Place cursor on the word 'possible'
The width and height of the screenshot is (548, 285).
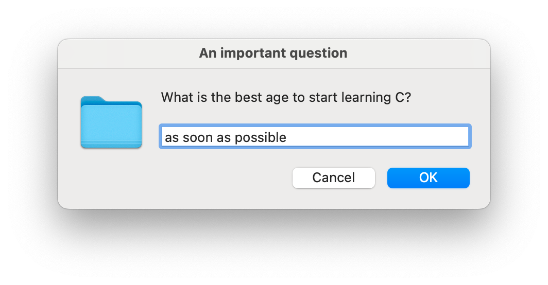click(x=261, y=137)
